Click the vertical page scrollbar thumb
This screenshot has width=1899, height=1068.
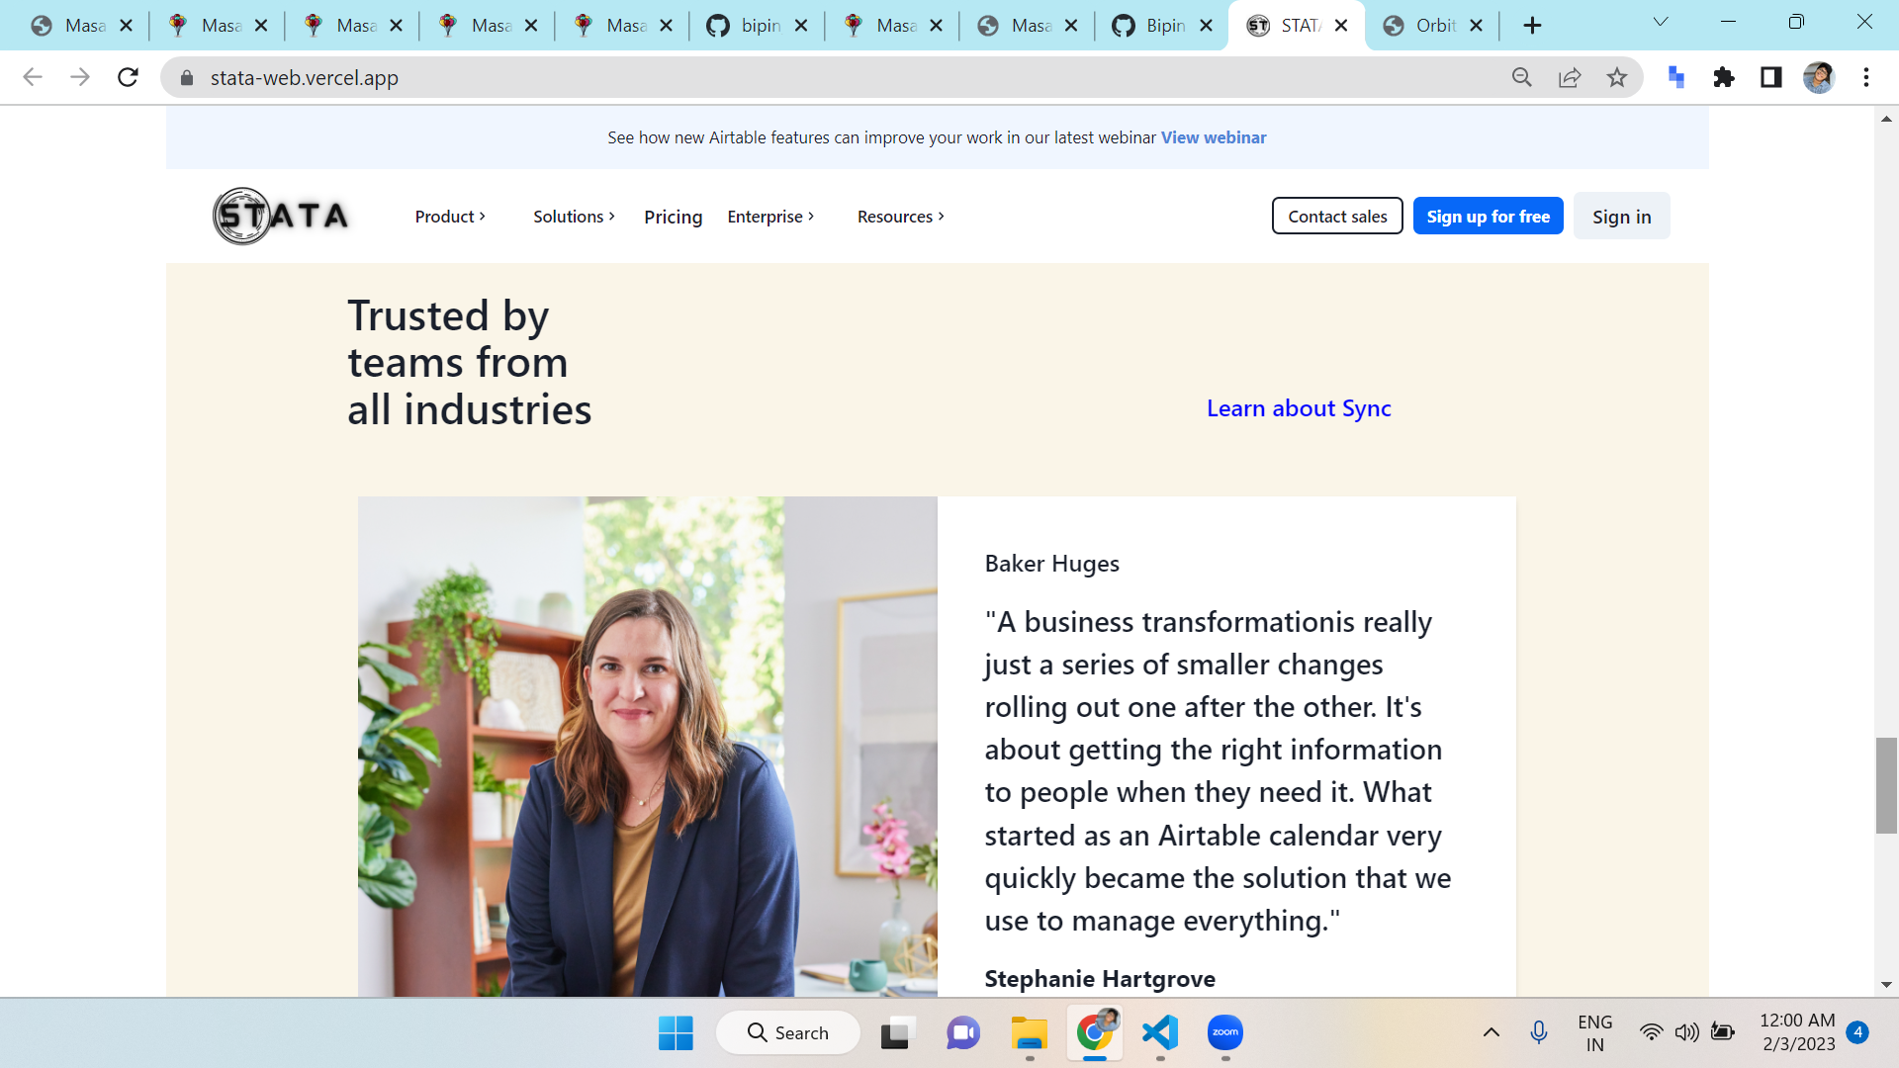[1886, 785]
